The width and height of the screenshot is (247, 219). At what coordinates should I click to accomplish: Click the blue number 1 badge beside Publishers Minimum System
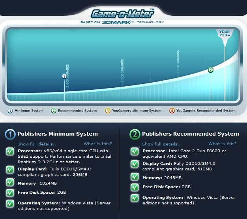tap(10, 134)
